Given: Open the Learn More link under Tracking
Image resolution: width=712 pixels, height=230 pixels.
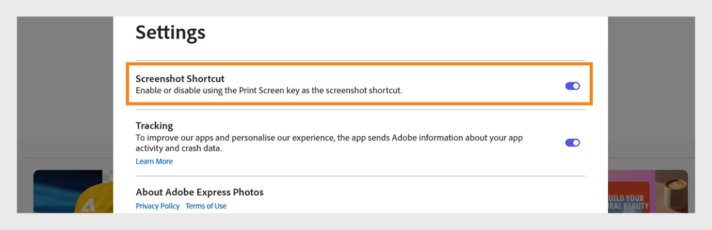Looking at the screenshot, I should tap(154, 162).
